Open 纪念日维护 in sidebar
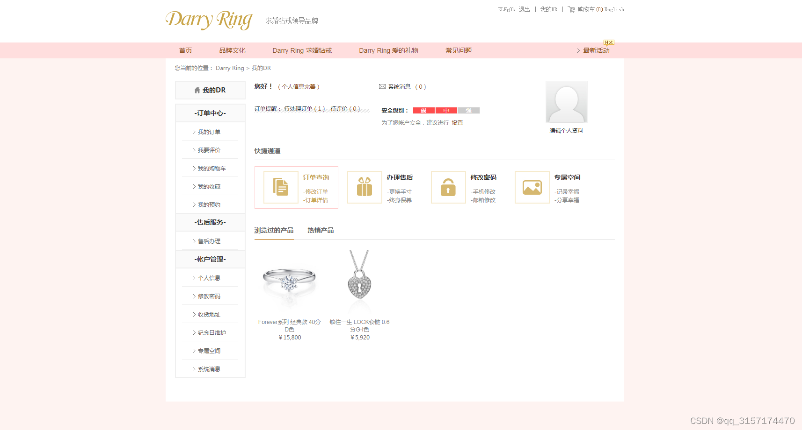The width and height of the screenshot is (802, 430). pyautogui.click(x=211, y=333)
